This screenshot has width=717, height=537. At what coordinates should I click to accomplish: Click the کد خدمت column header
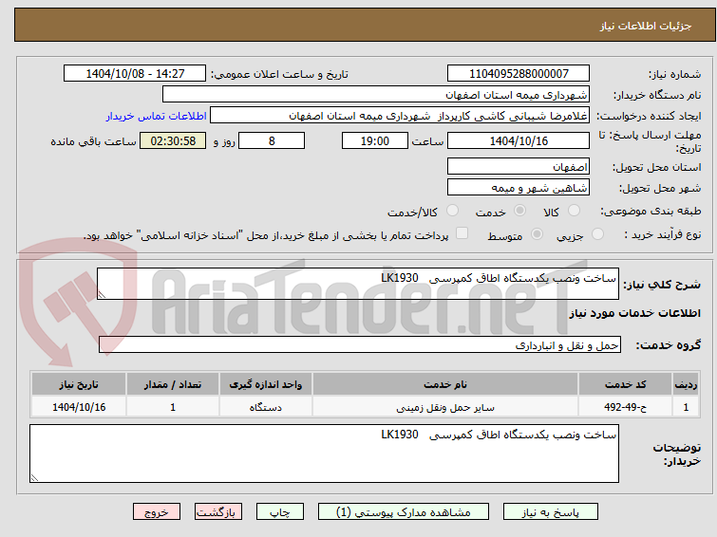(625, 384)
